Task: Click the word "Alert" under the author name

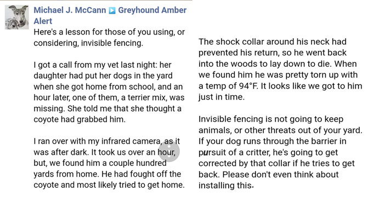Action: tap(43, 21)
